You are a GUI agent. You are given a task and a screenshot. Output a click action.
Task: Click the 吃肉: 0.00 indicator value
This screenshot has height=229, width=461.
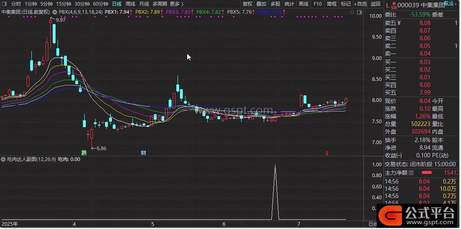(x=69, y=159)
